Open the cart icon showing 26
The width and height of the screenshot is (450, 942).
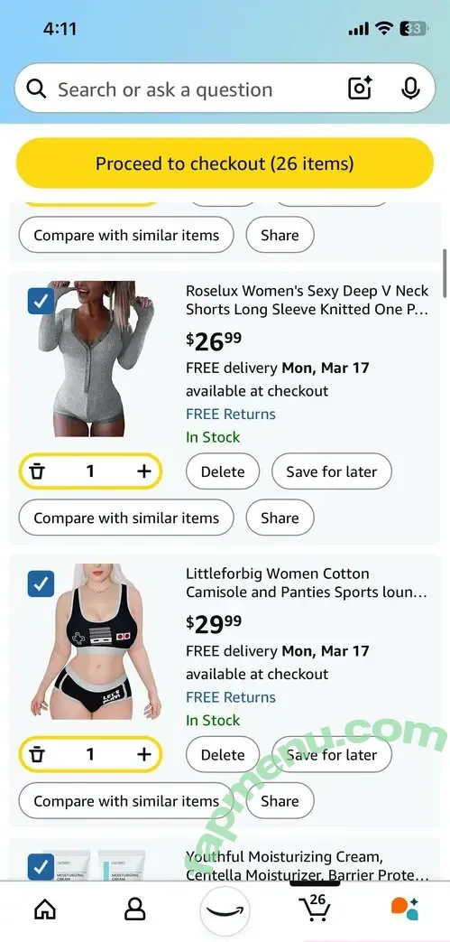click(316, 908)
